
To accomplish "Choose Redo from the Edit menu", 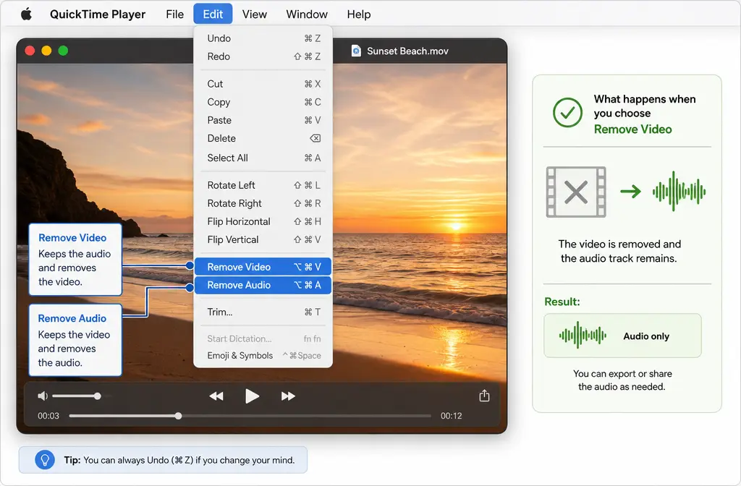I will pyautogui.click(x=263, y=56).
